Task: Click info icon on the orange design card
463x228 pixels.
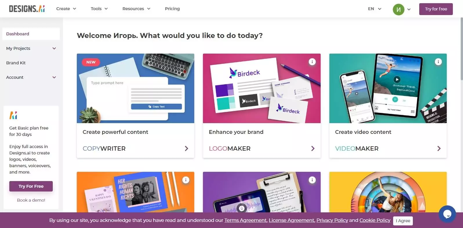Action: pos(186,180)
